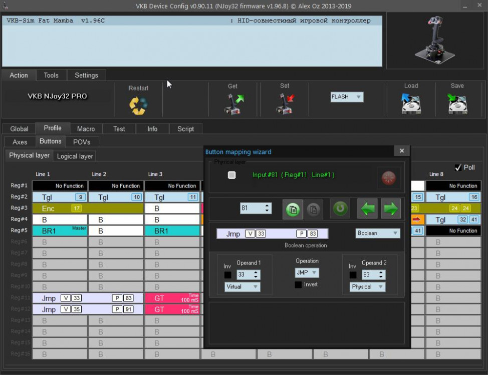Expand the JMP operation dropdown

[x=307, y=272]
